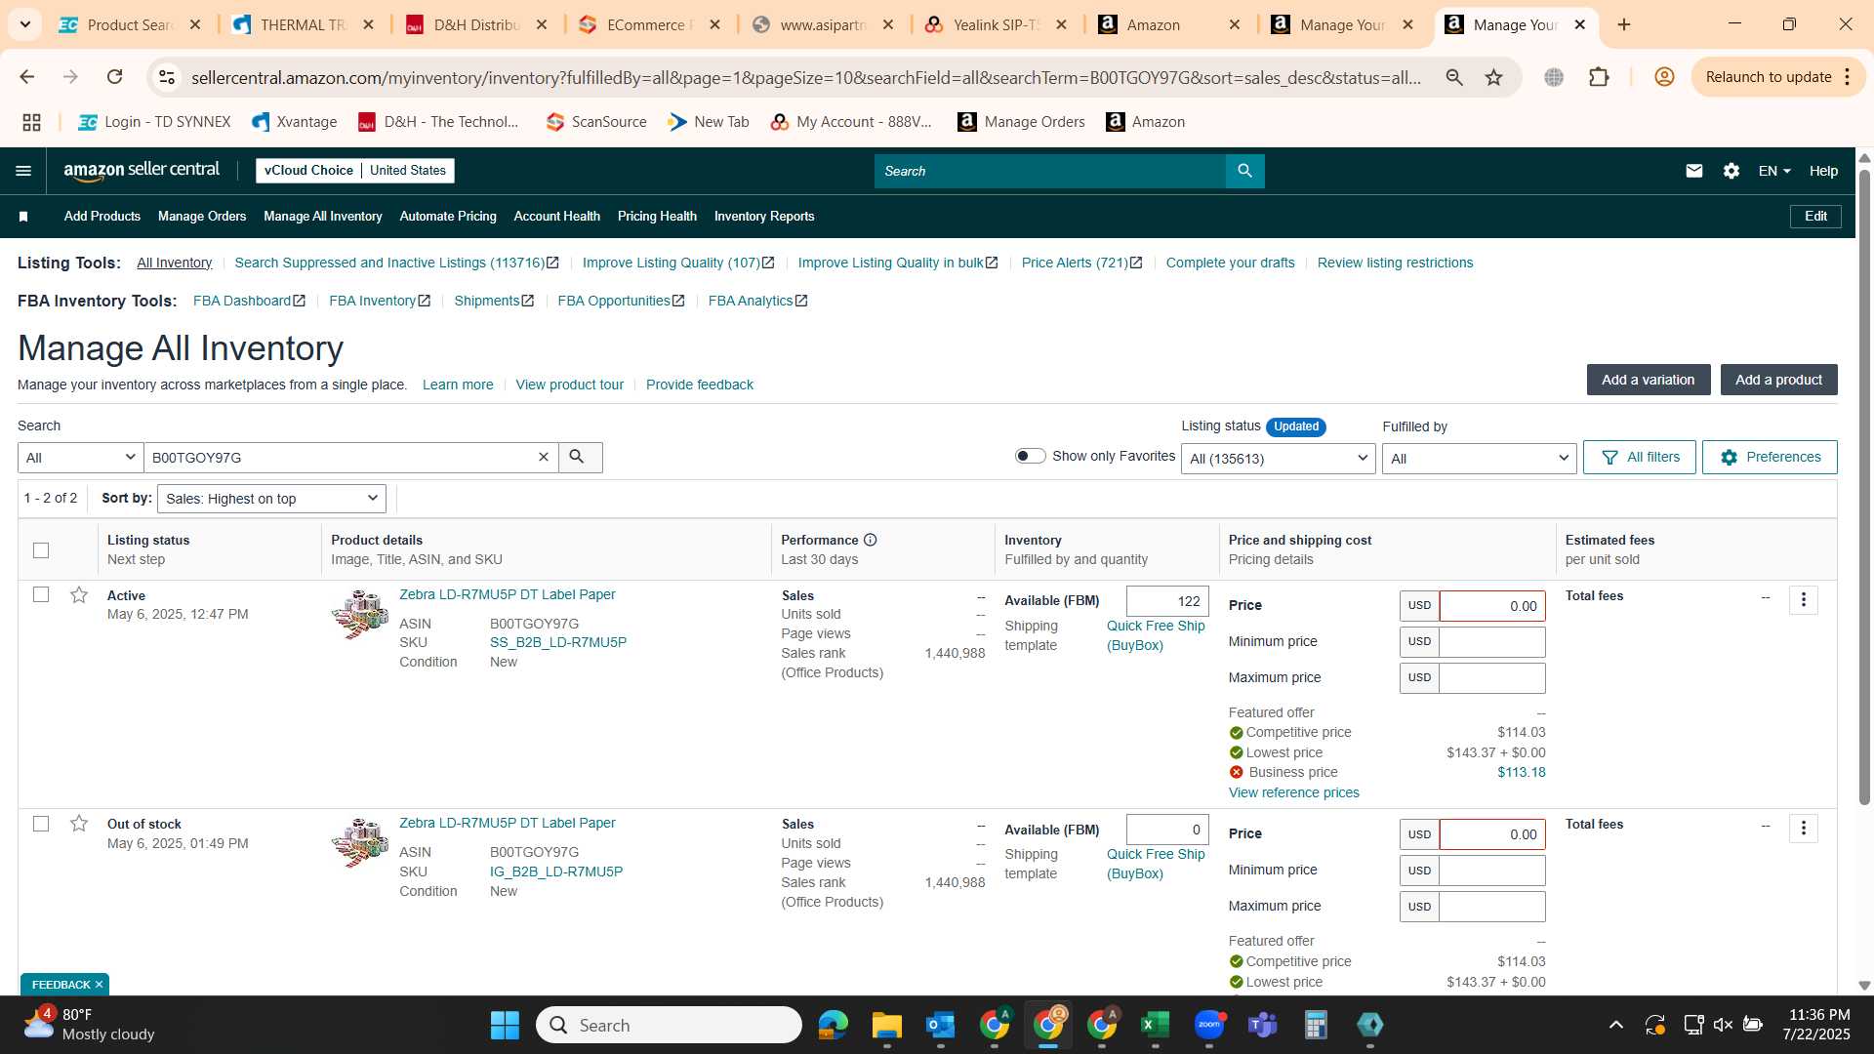Show hidden system tray icons
1874x1054 pixels.
pyautogui.click(x=1616, y=1025)
